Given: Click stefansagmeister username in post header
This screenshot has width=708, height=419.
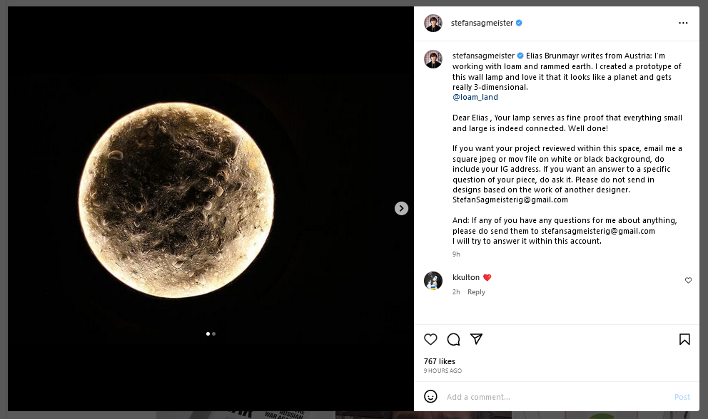Looking at the screenshot, I should [482, 23].
